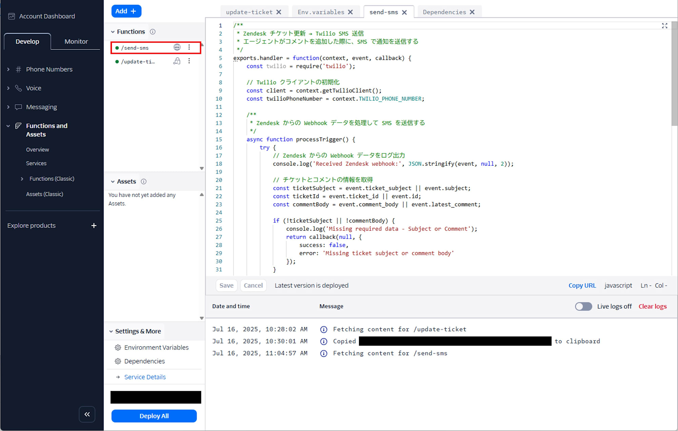Click the Messaging chat icon
Screen dimensions: 678x431
[x=18, y=107]
